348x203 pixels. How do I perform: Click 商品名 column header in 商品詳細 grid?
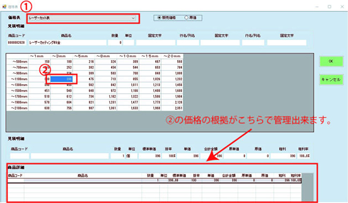coord(83,176)
